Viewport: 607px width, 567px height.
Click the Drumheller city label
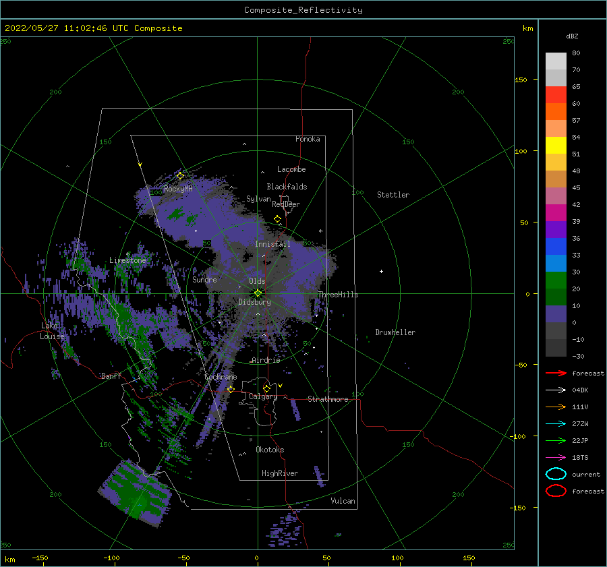(395, 332)
